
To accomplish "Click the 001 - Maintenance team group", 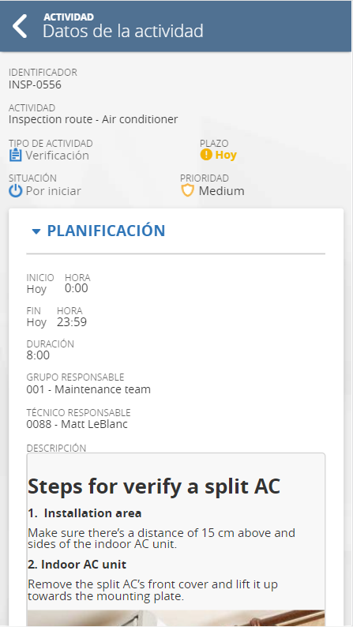I will [88, 389].
